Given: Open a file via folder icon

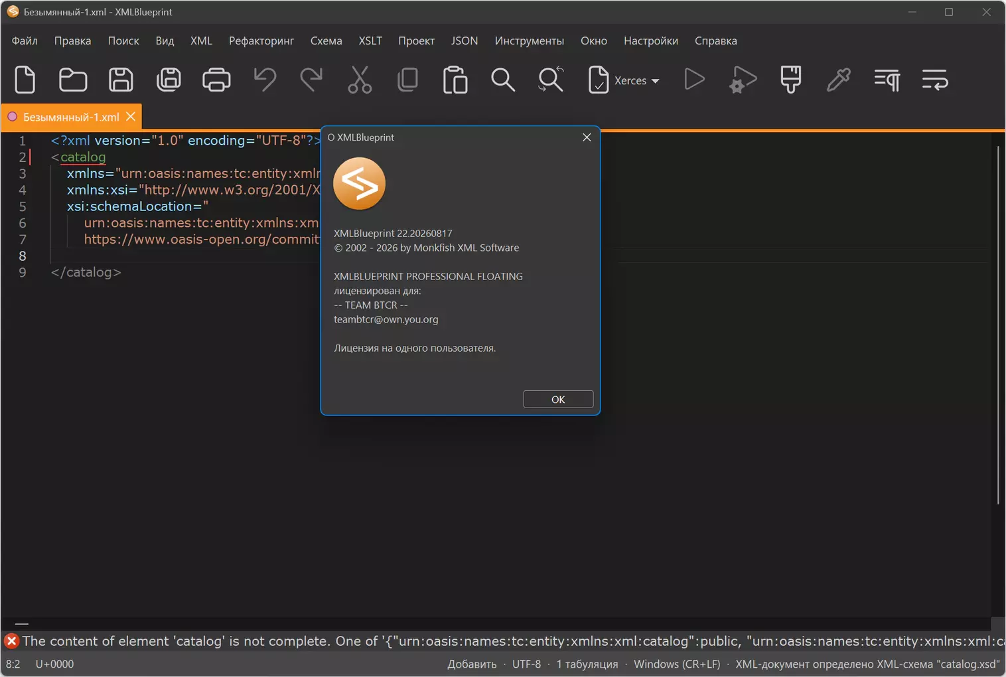Looking at the screenshot, I should pos(73,80).
